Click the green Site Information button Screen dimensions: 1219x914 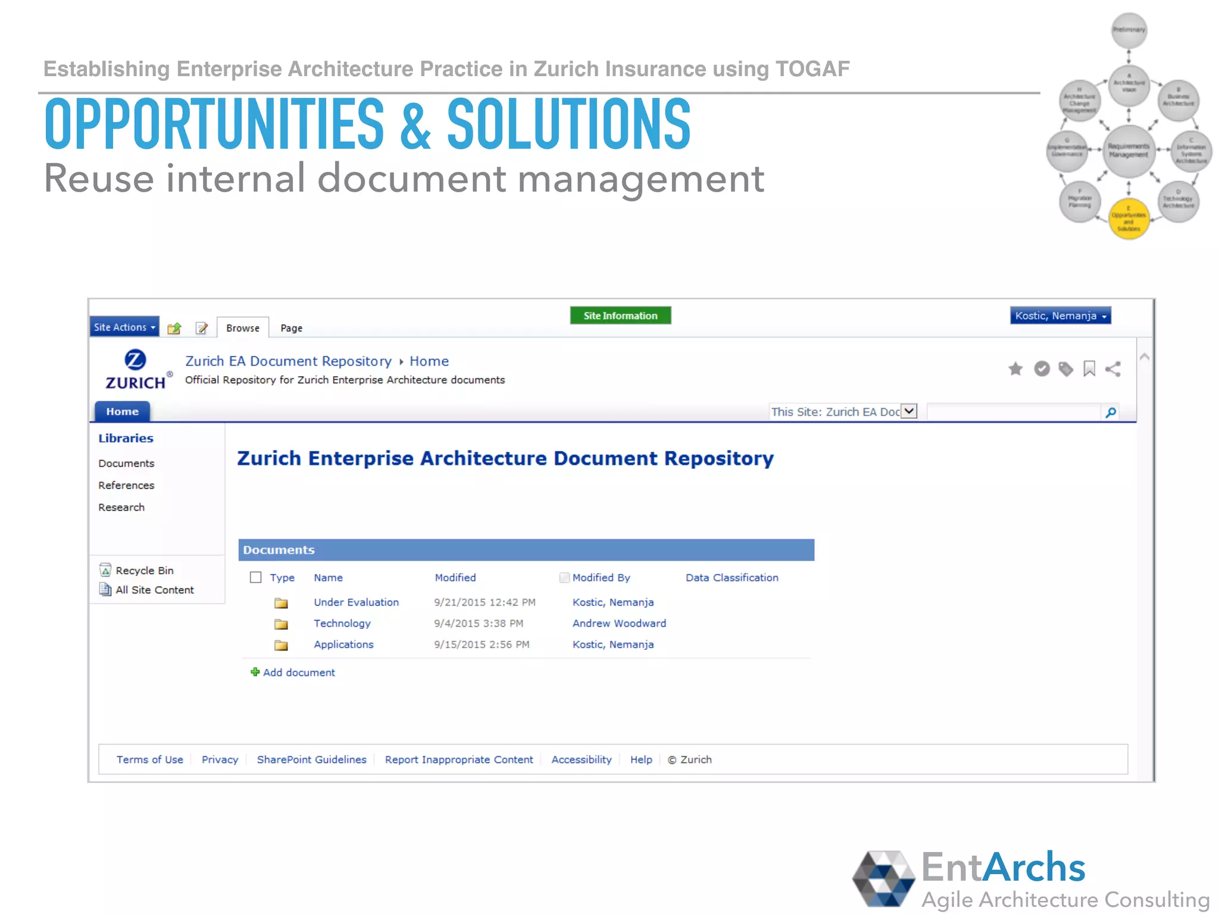[621, 316]
